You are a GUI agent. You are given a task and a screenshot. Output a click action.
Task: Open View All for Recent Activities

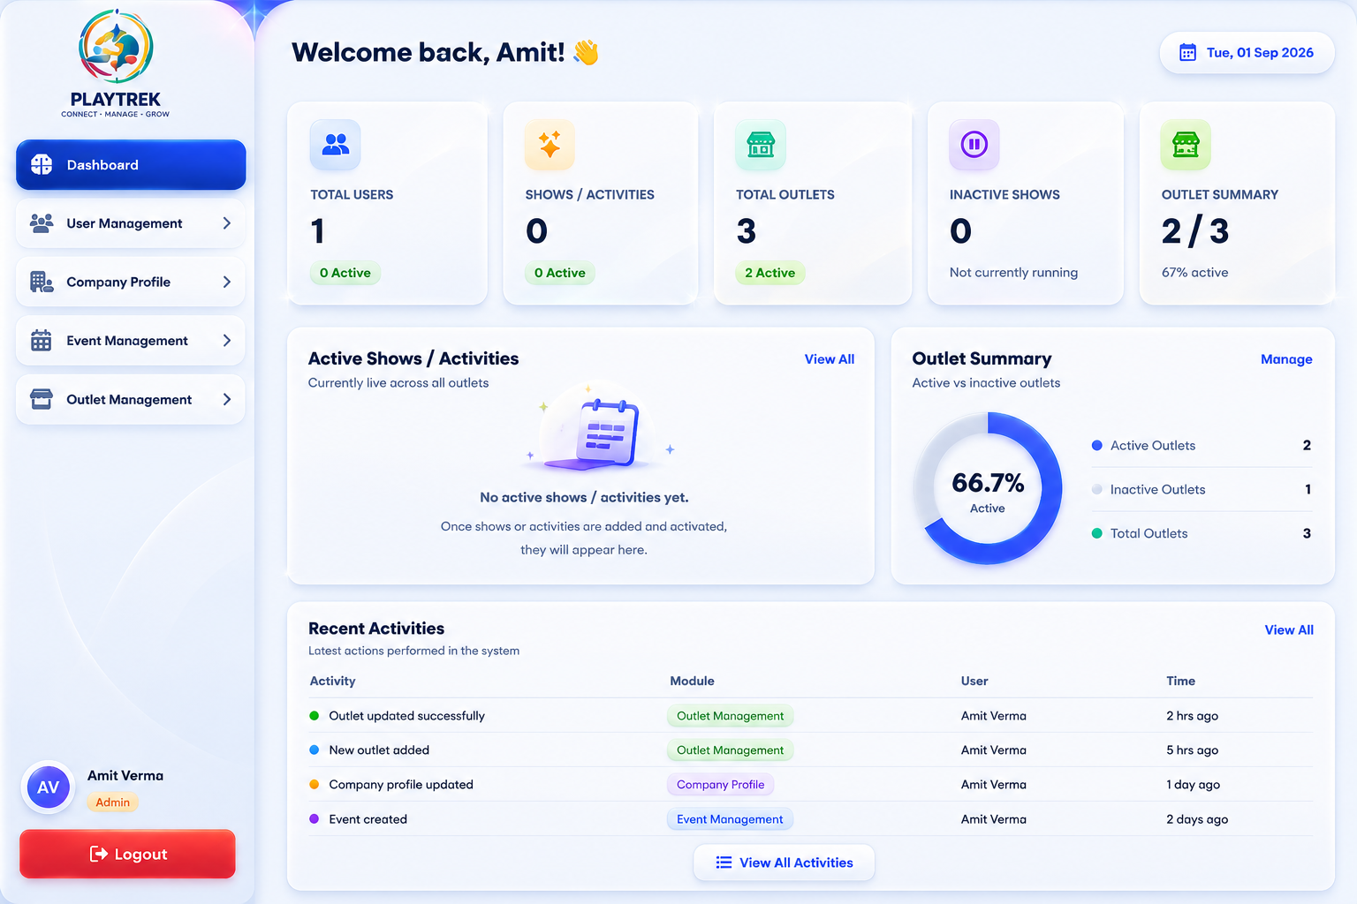(1289, 629)
